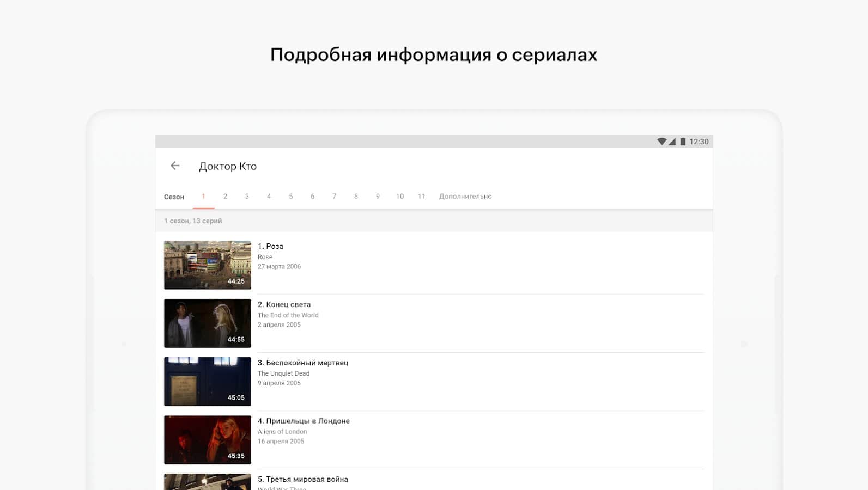
Task: Tap the battery status icon
Action: tap(683, 142)
